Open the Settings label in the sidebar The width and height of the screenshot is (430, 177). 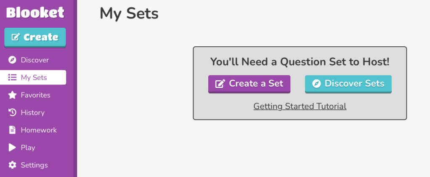point(34,165)
